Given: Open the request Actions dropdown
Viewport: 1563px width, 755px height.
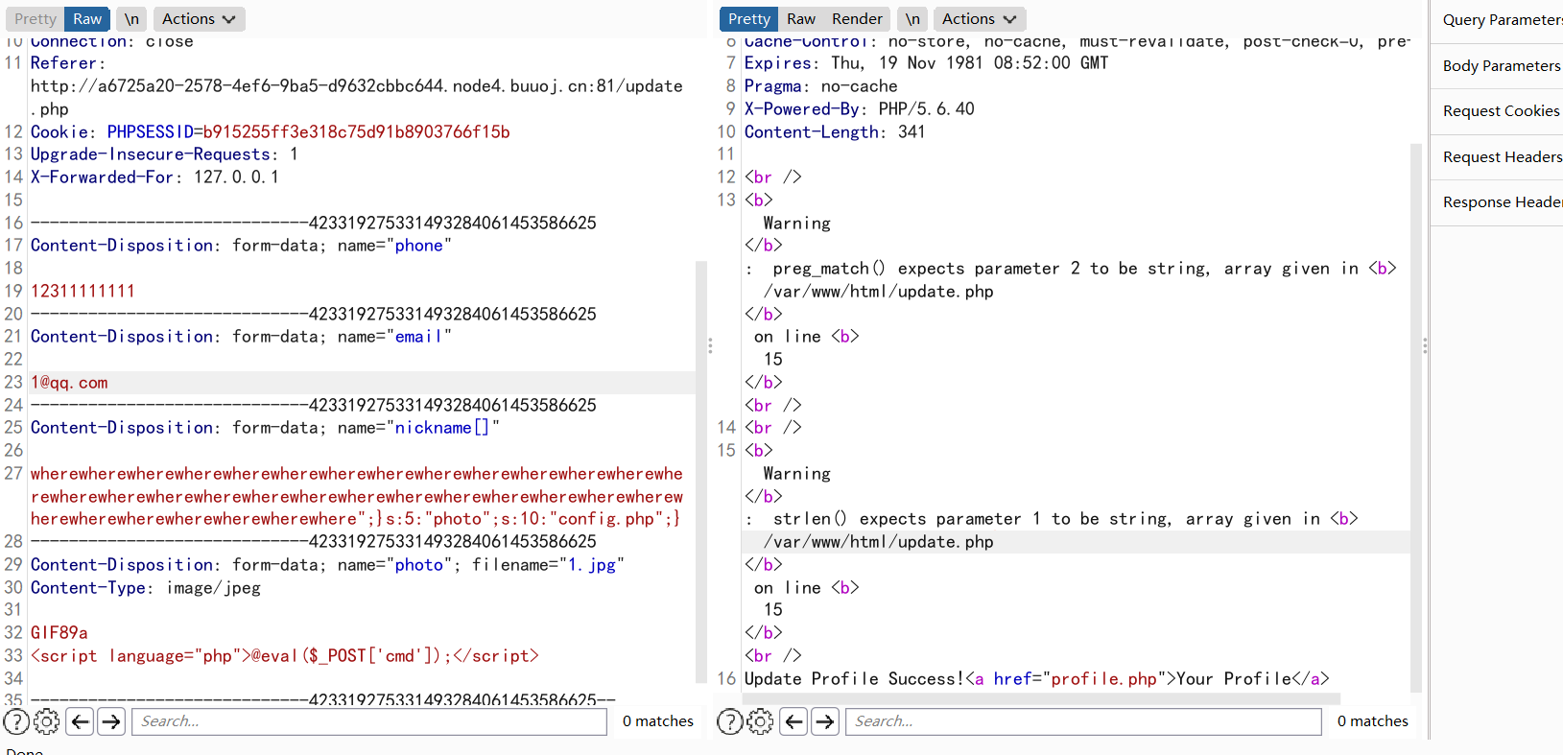Looking at the screenshot, I should tap(199, 19).
